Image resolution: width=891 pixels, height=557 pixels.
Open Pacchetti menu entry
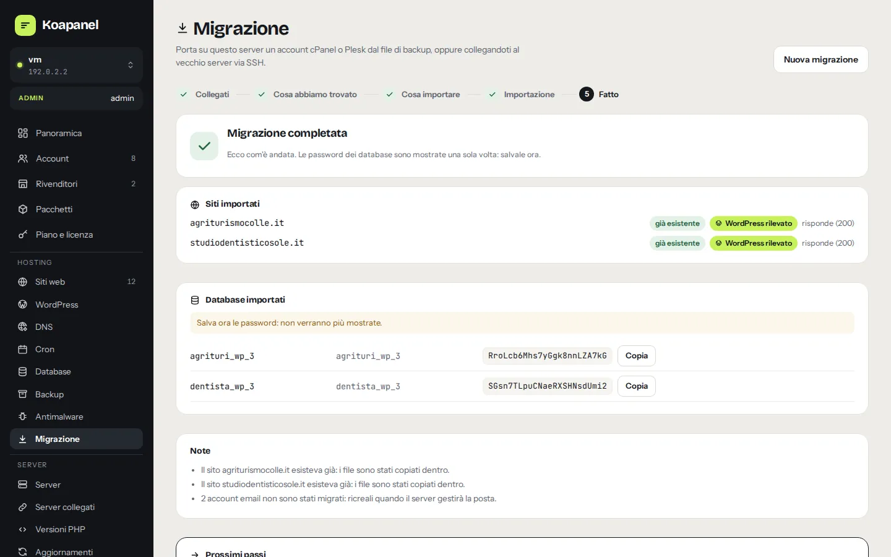76,209
